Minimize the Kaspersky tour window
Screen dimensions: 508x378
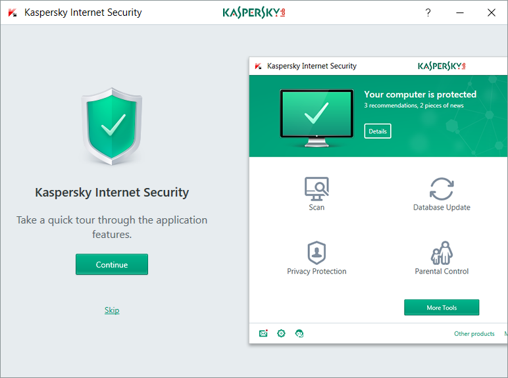coord(460,12)
